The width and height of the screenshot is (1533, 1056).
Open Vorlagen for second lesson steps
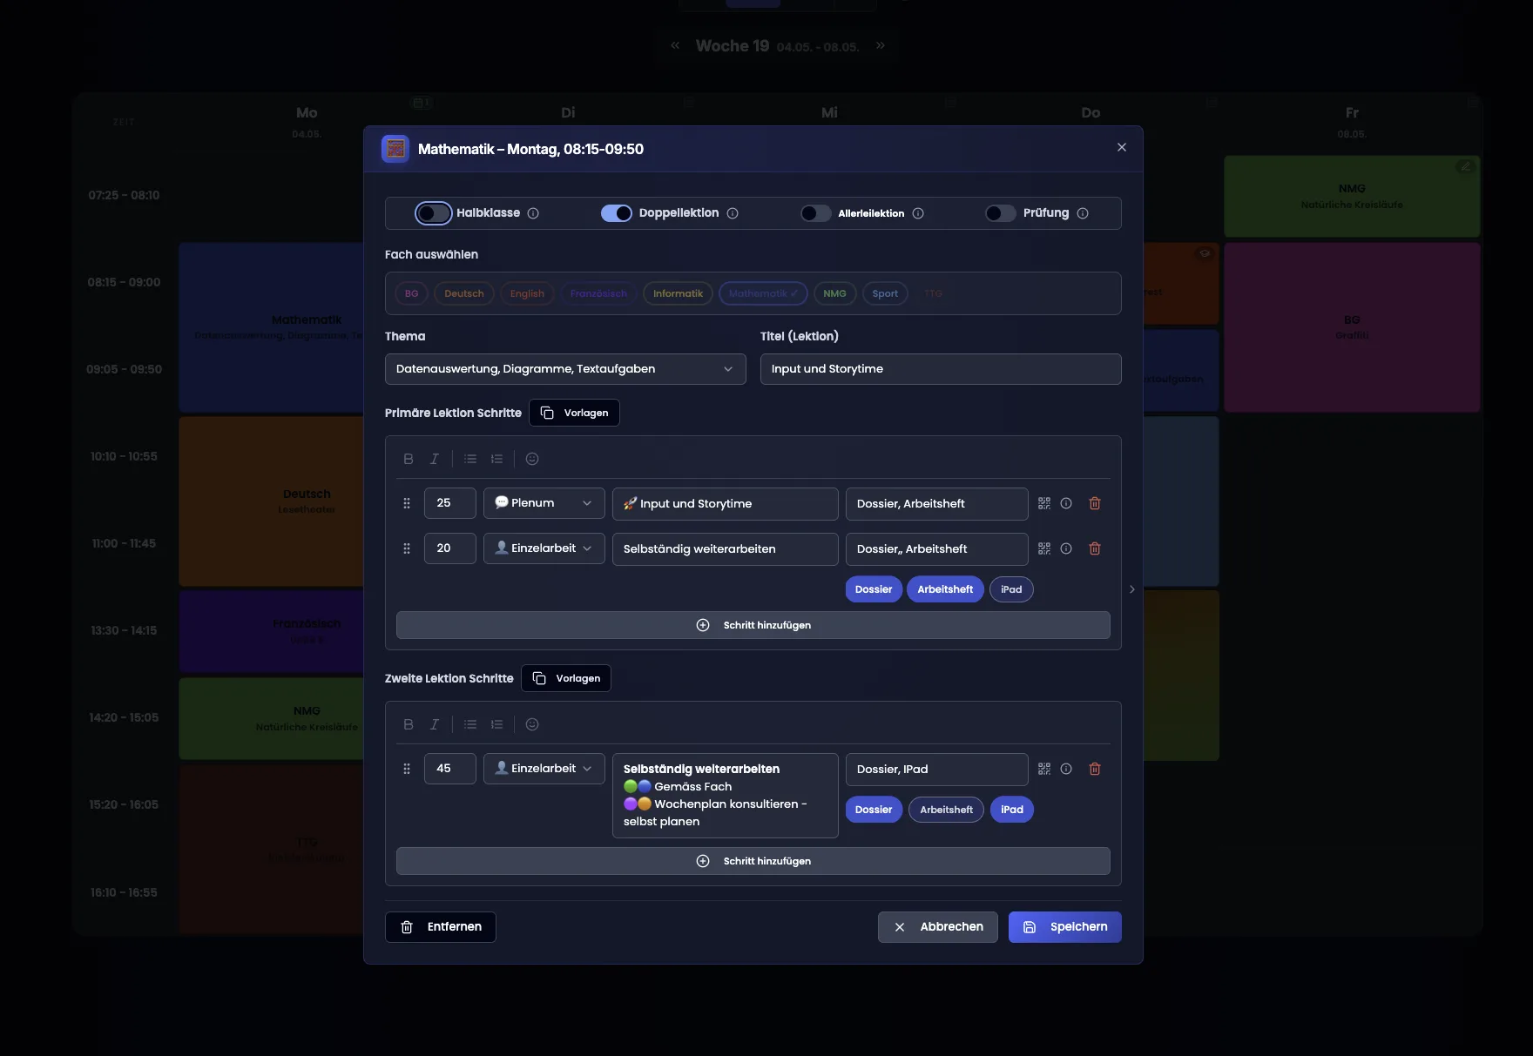pos(566,678)
